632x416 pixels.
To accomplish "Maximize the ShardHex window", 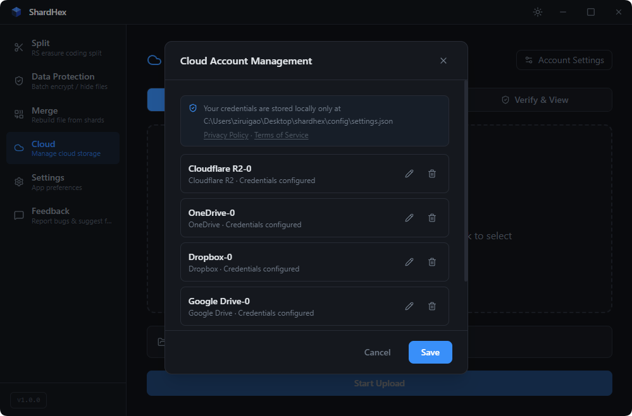I will [x=590, y=12].
